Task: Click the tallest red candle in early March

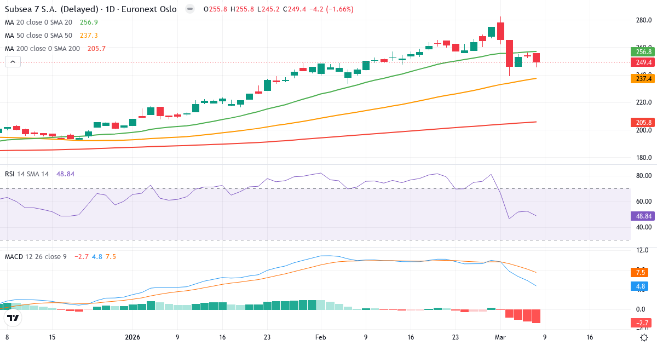Action: coord(509,53)
